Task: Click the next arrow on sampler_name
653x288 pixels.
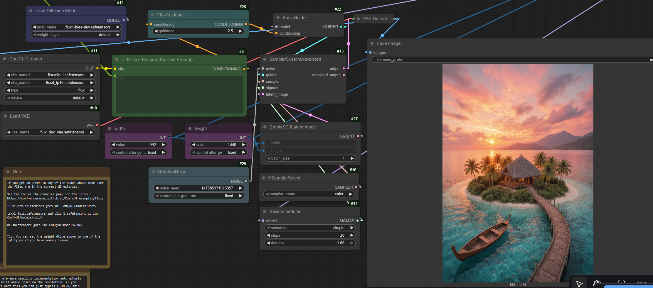Action: (x=351, y=194)
